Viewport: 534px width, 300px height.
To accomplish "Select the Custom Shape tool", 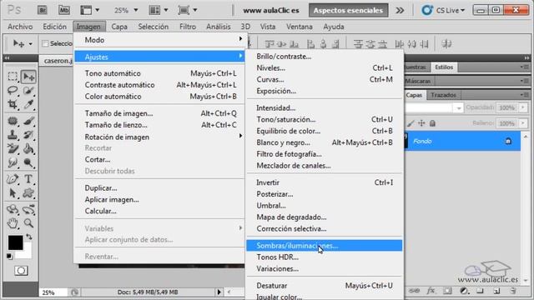I will point(28,193).
